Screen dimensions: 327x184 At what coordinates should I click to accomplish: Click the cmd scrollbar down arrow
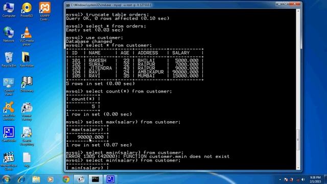tap(298, 168)
